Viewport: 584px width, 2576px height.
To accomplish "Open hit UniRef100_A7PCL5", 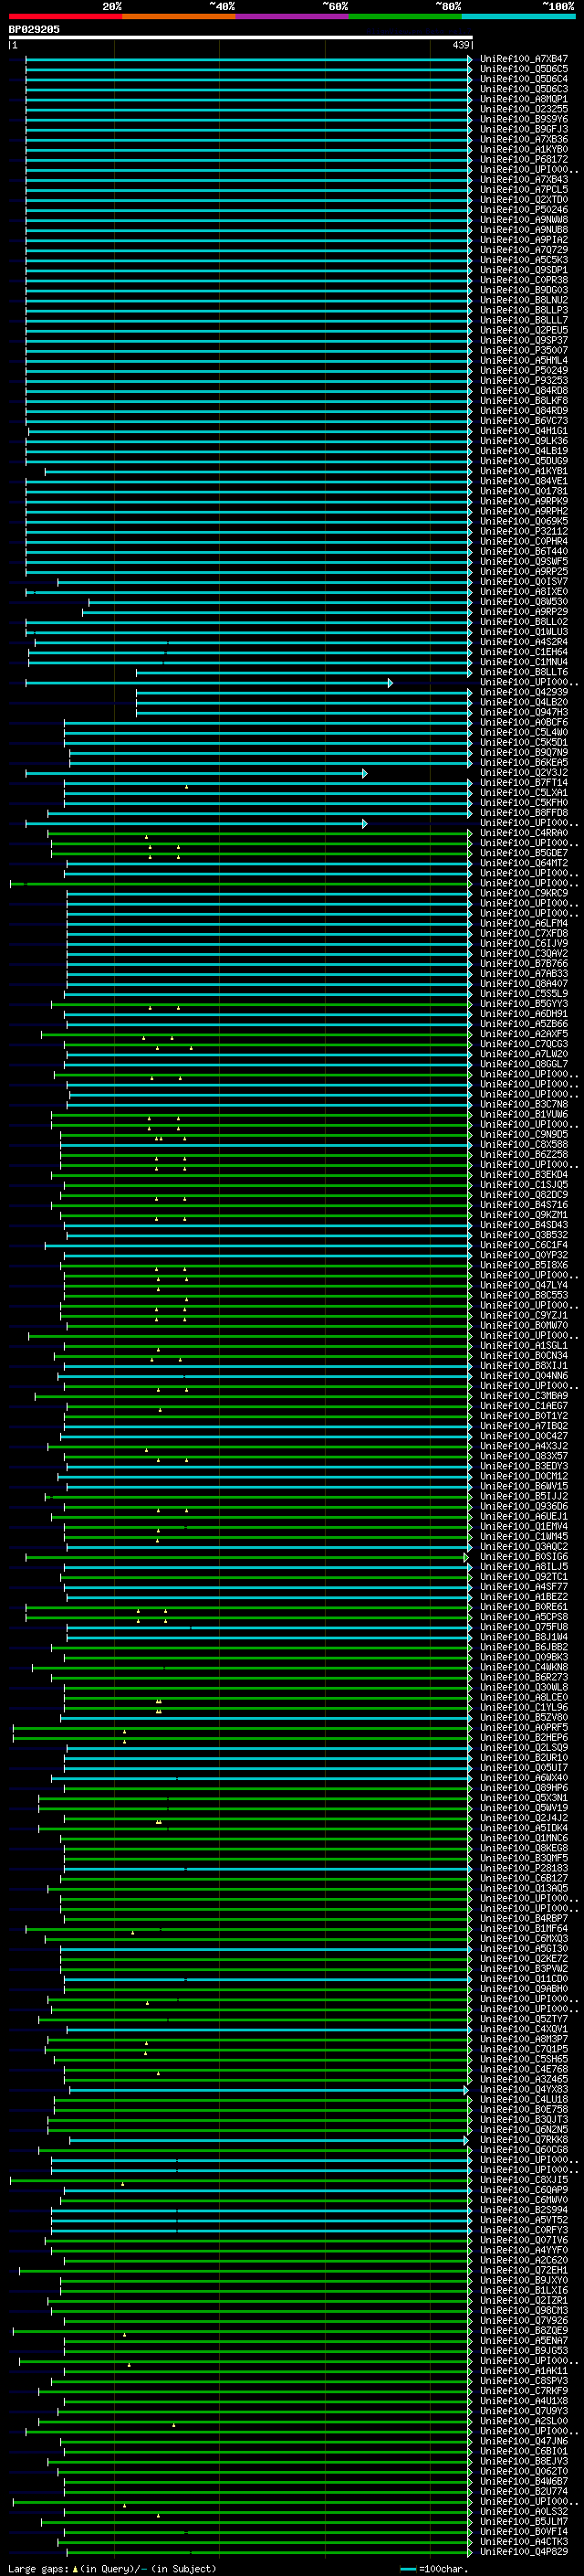I will tap(524, 190).
